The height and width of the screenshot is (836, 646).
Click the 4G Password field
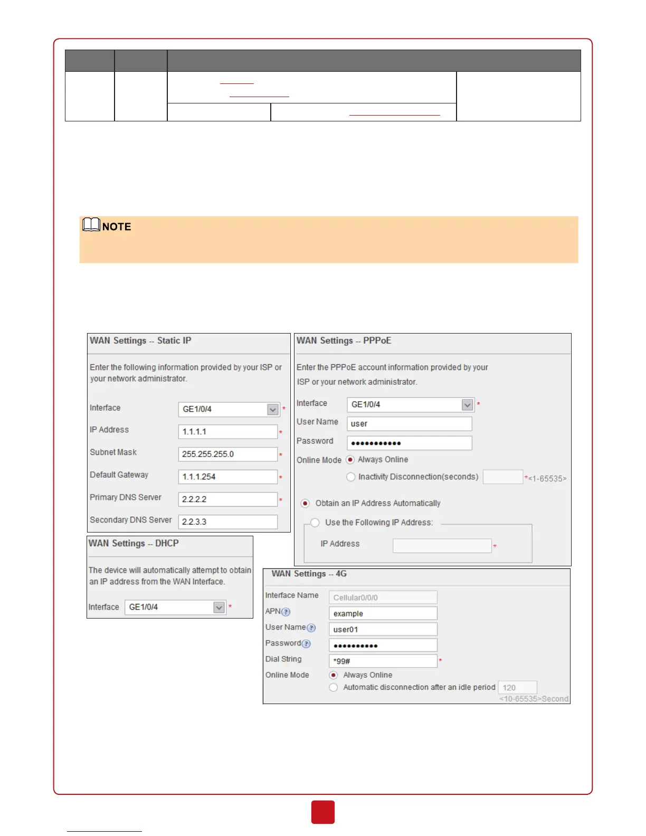383,645
